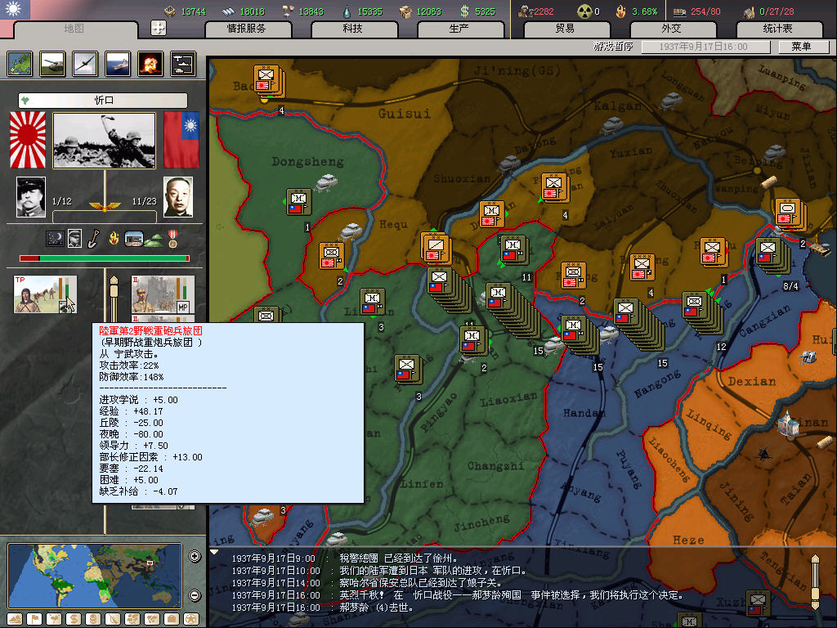
Task: Select Japanese stack near Beiping labeled 2
Action: point(791,213)
